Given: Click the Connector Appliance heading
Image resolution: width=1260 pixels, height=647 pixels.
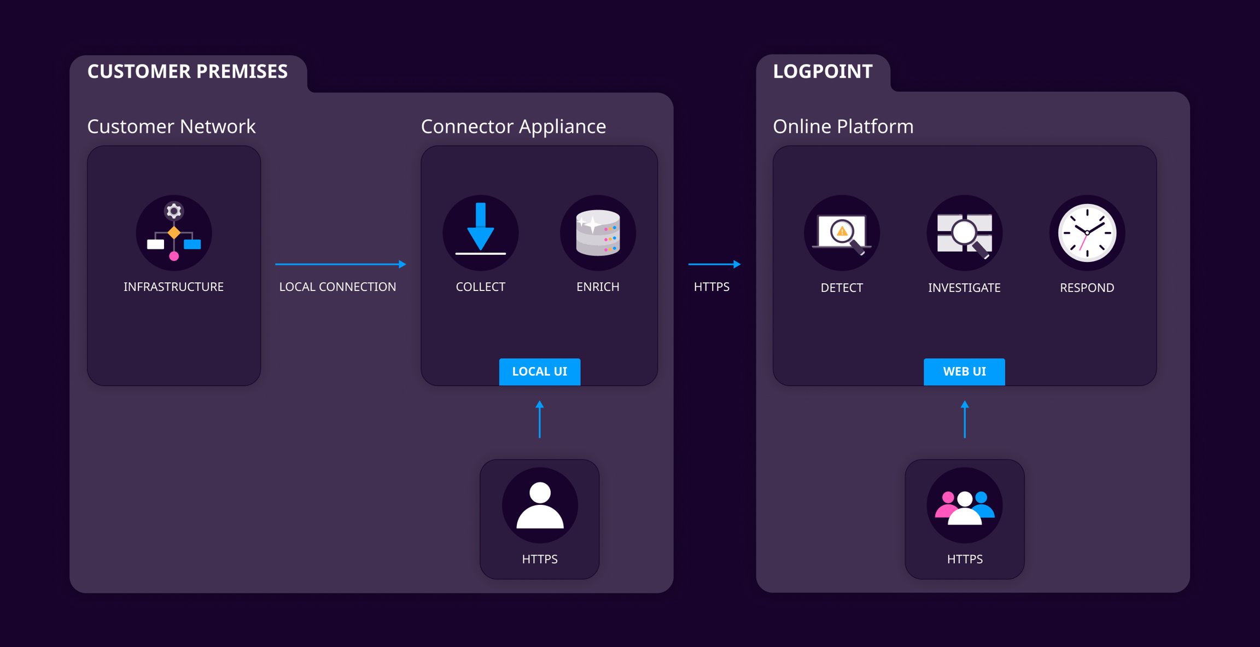Looking at the screenshot, I should (513, 126).
